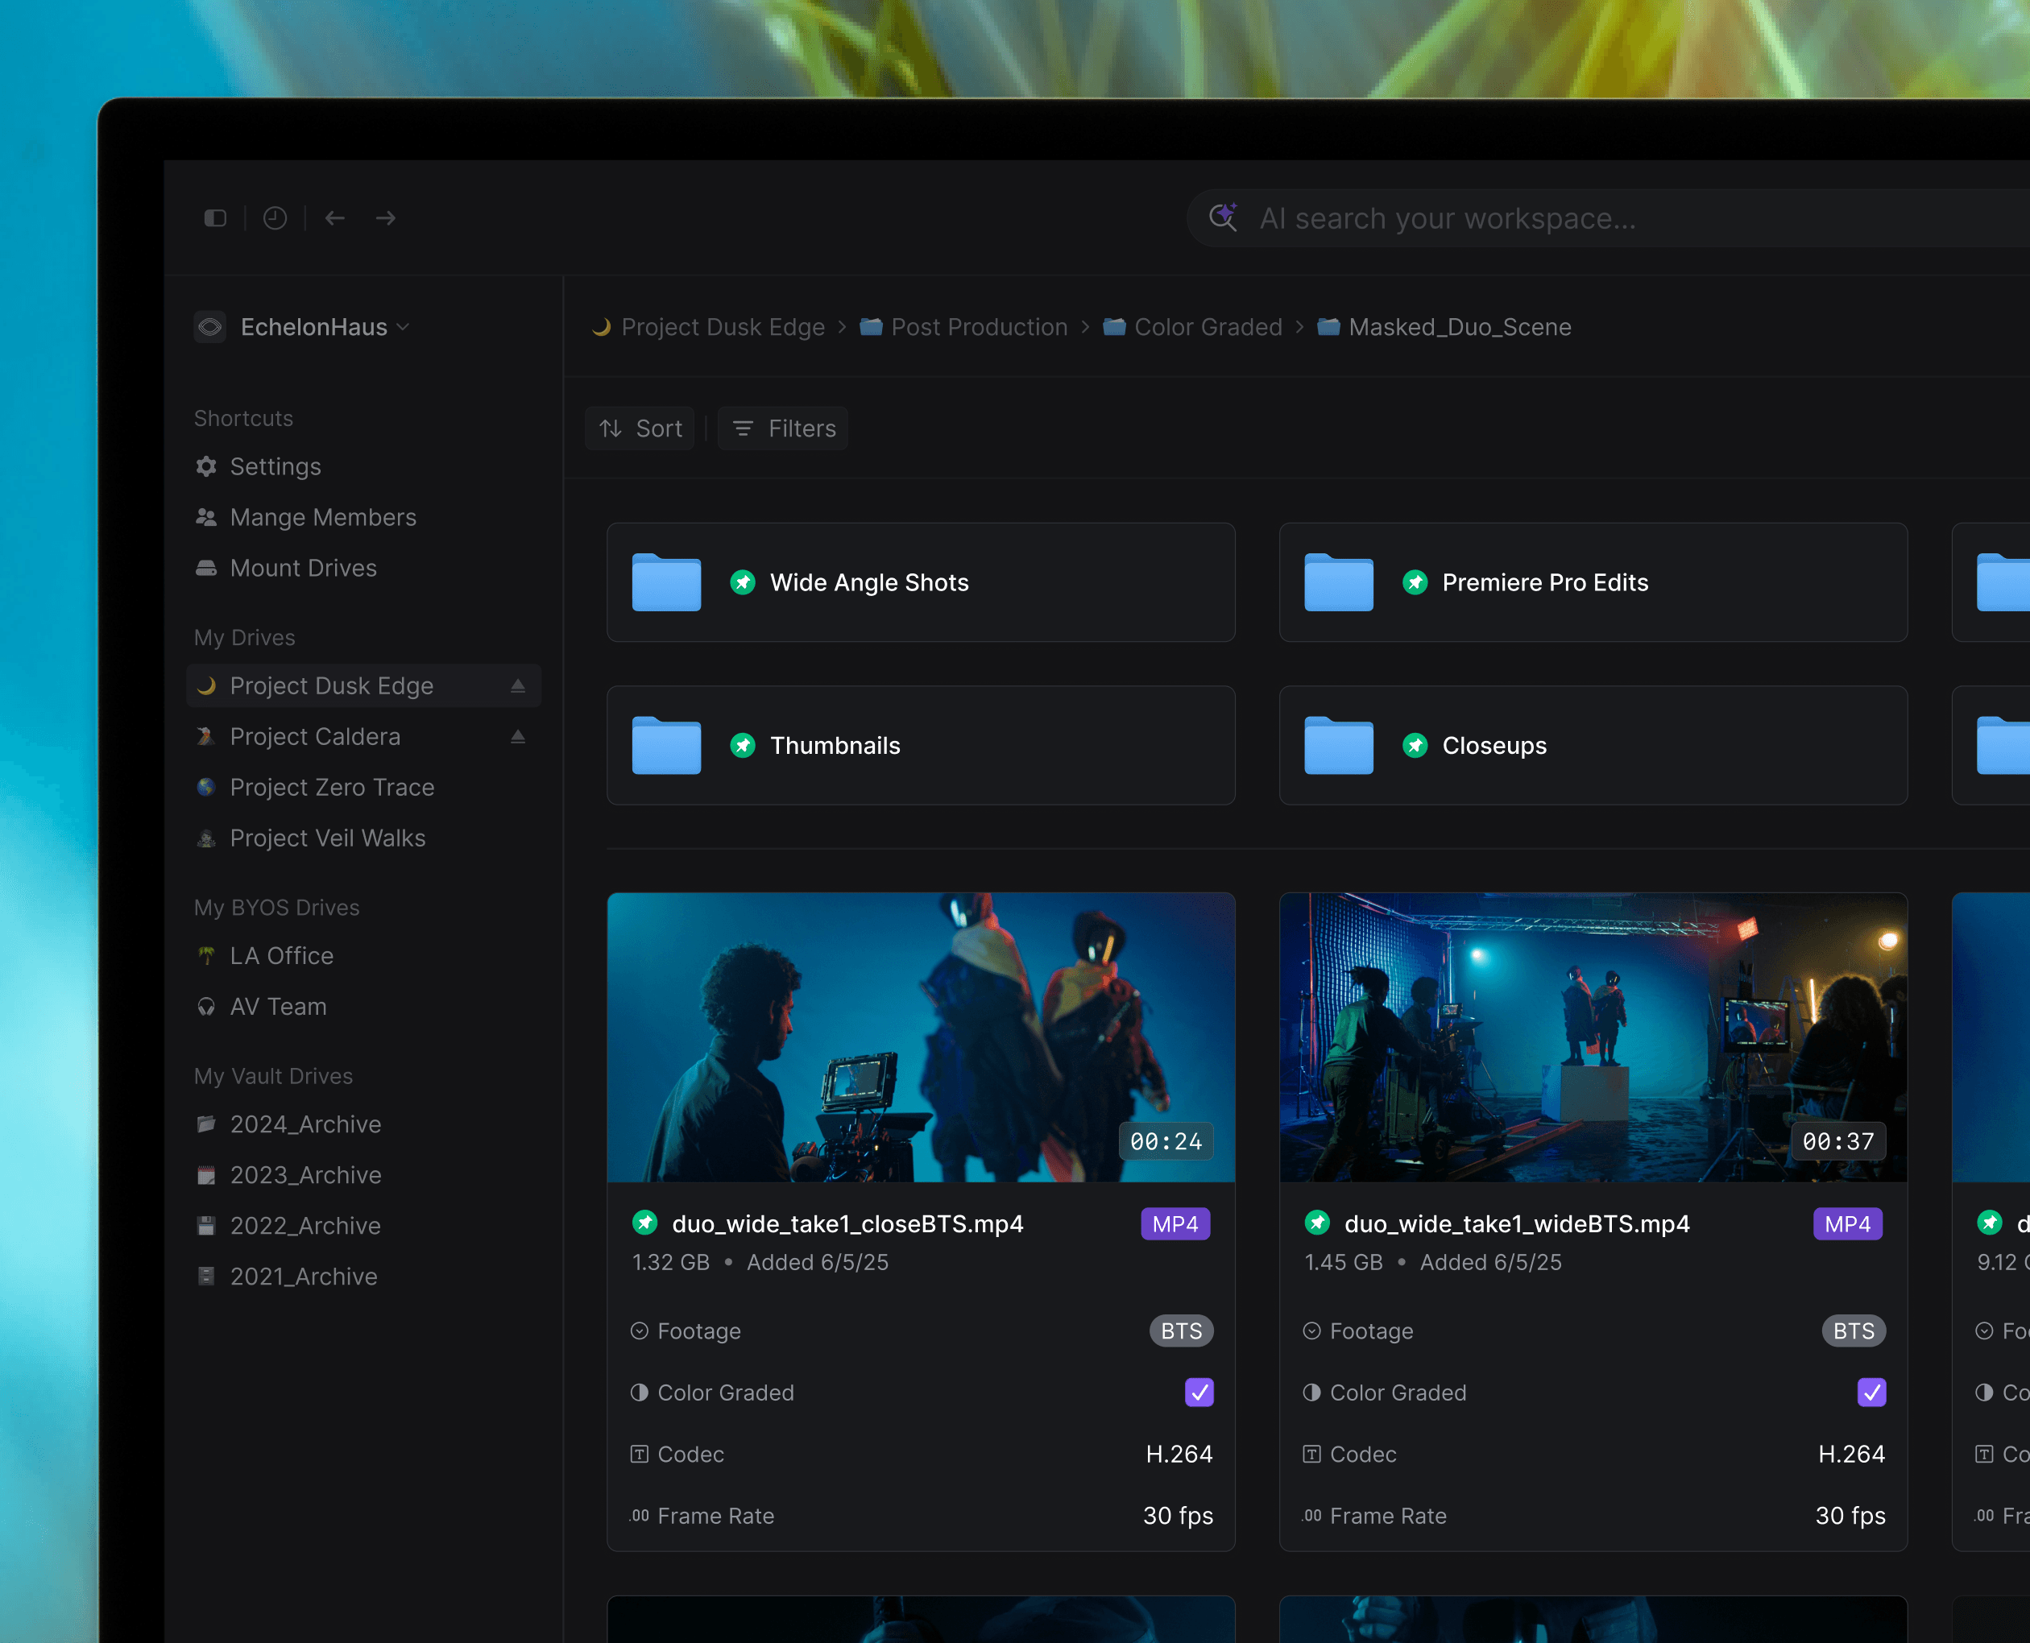The image size is (2030, 1643).
Task: Click sync badge on duo_wide_take1_closeBTS.mp4
Action: tap(644, 1223)
